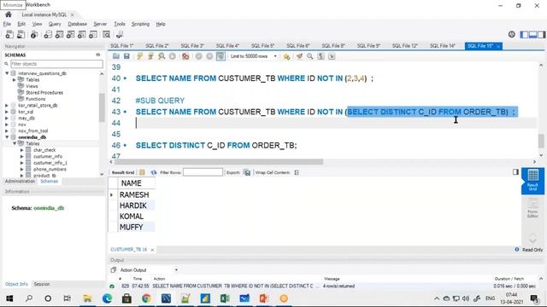Click the create new schema icon
Image resolution: width=547 pixels, height=307 pixels.
click(x=48, y=34)
